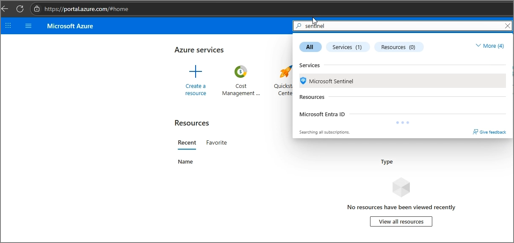The width and height of the screenshot is (514, 243).
Task: Click the empty resources cube graphic
Action: pos(401,187)
